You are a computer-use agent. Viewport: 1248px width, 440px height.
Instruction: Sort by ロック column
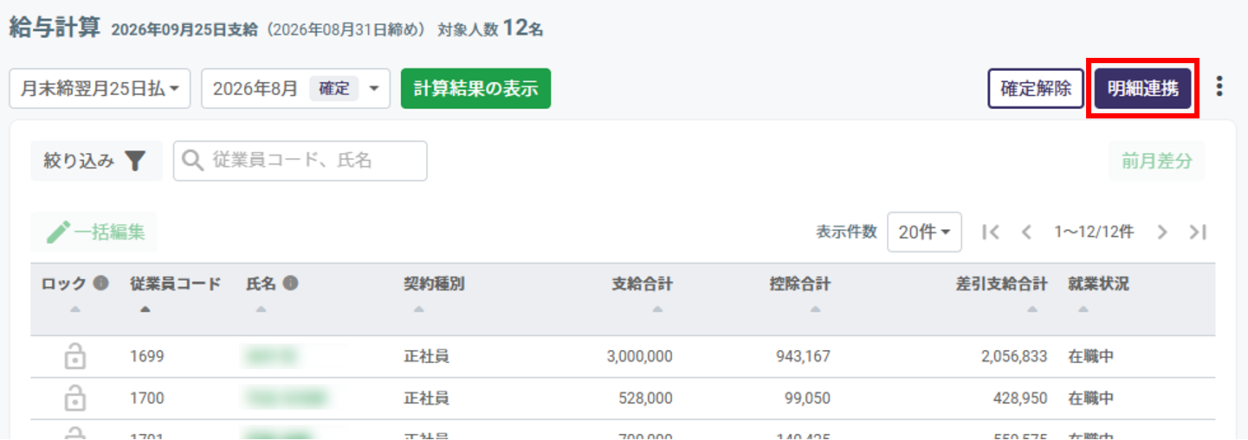[75, 309]
